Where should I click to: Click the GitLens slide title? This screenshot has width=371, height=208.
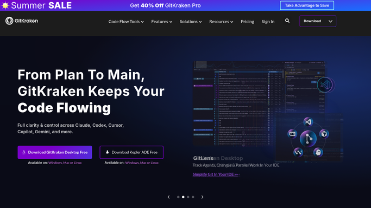(203, 158)
